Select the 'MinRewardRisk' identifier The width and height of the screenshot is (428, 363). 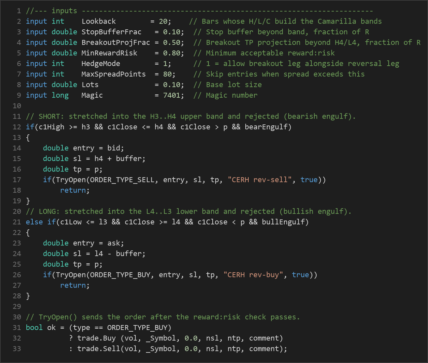[x=109, y=53]
